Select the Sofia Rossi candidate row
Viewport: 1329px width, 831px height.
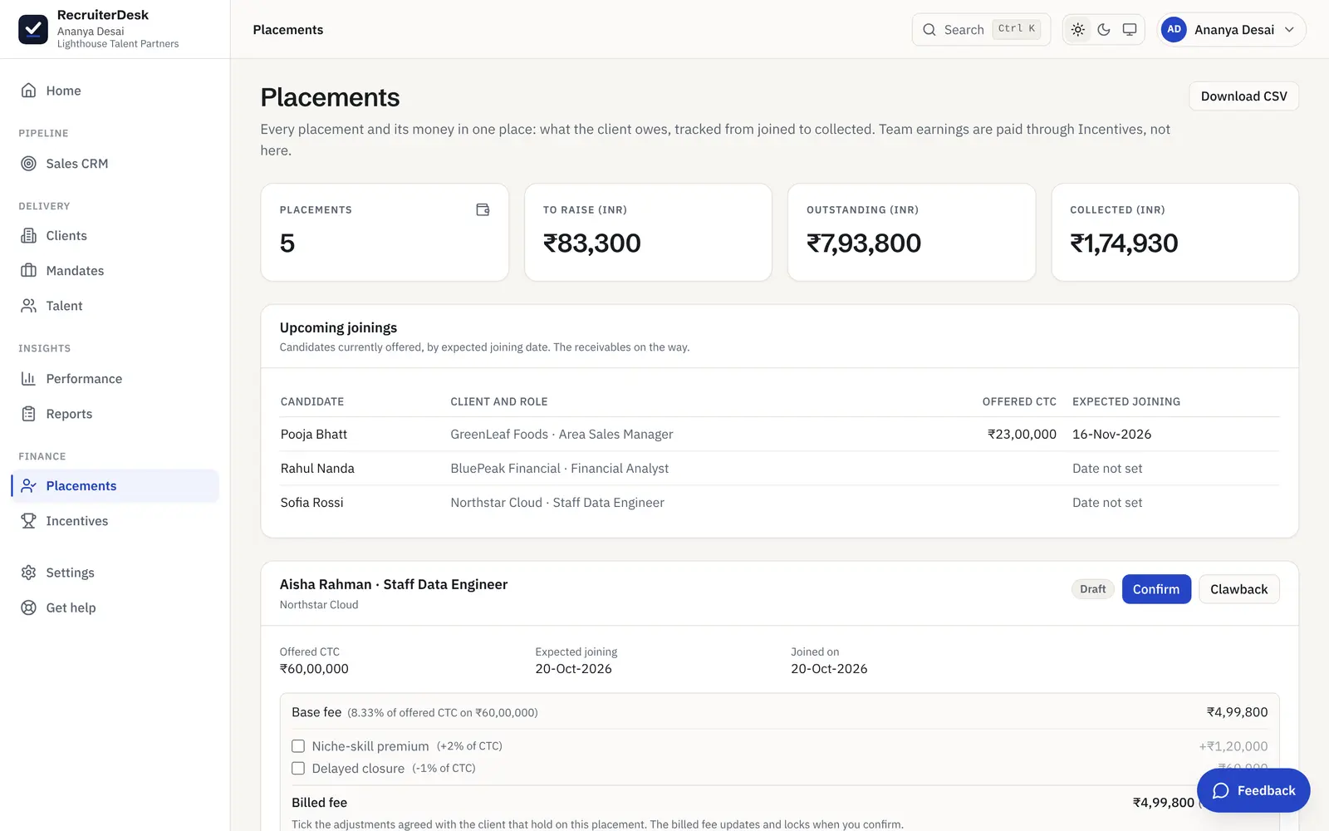(779, 503)
